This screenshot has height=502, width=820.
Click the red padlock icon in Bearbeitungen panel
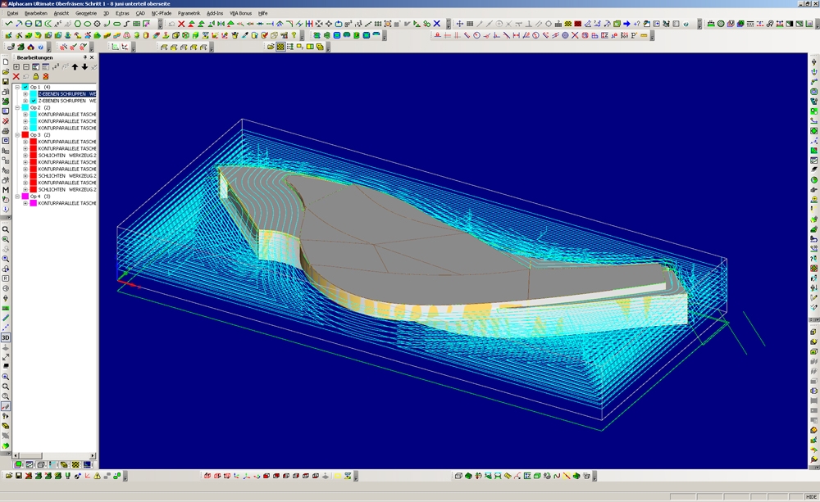pos(45,76)
